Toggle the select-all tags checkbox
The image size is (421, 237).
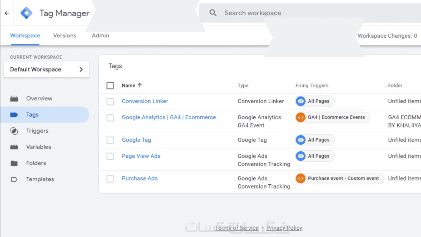[x=110, y=86]
